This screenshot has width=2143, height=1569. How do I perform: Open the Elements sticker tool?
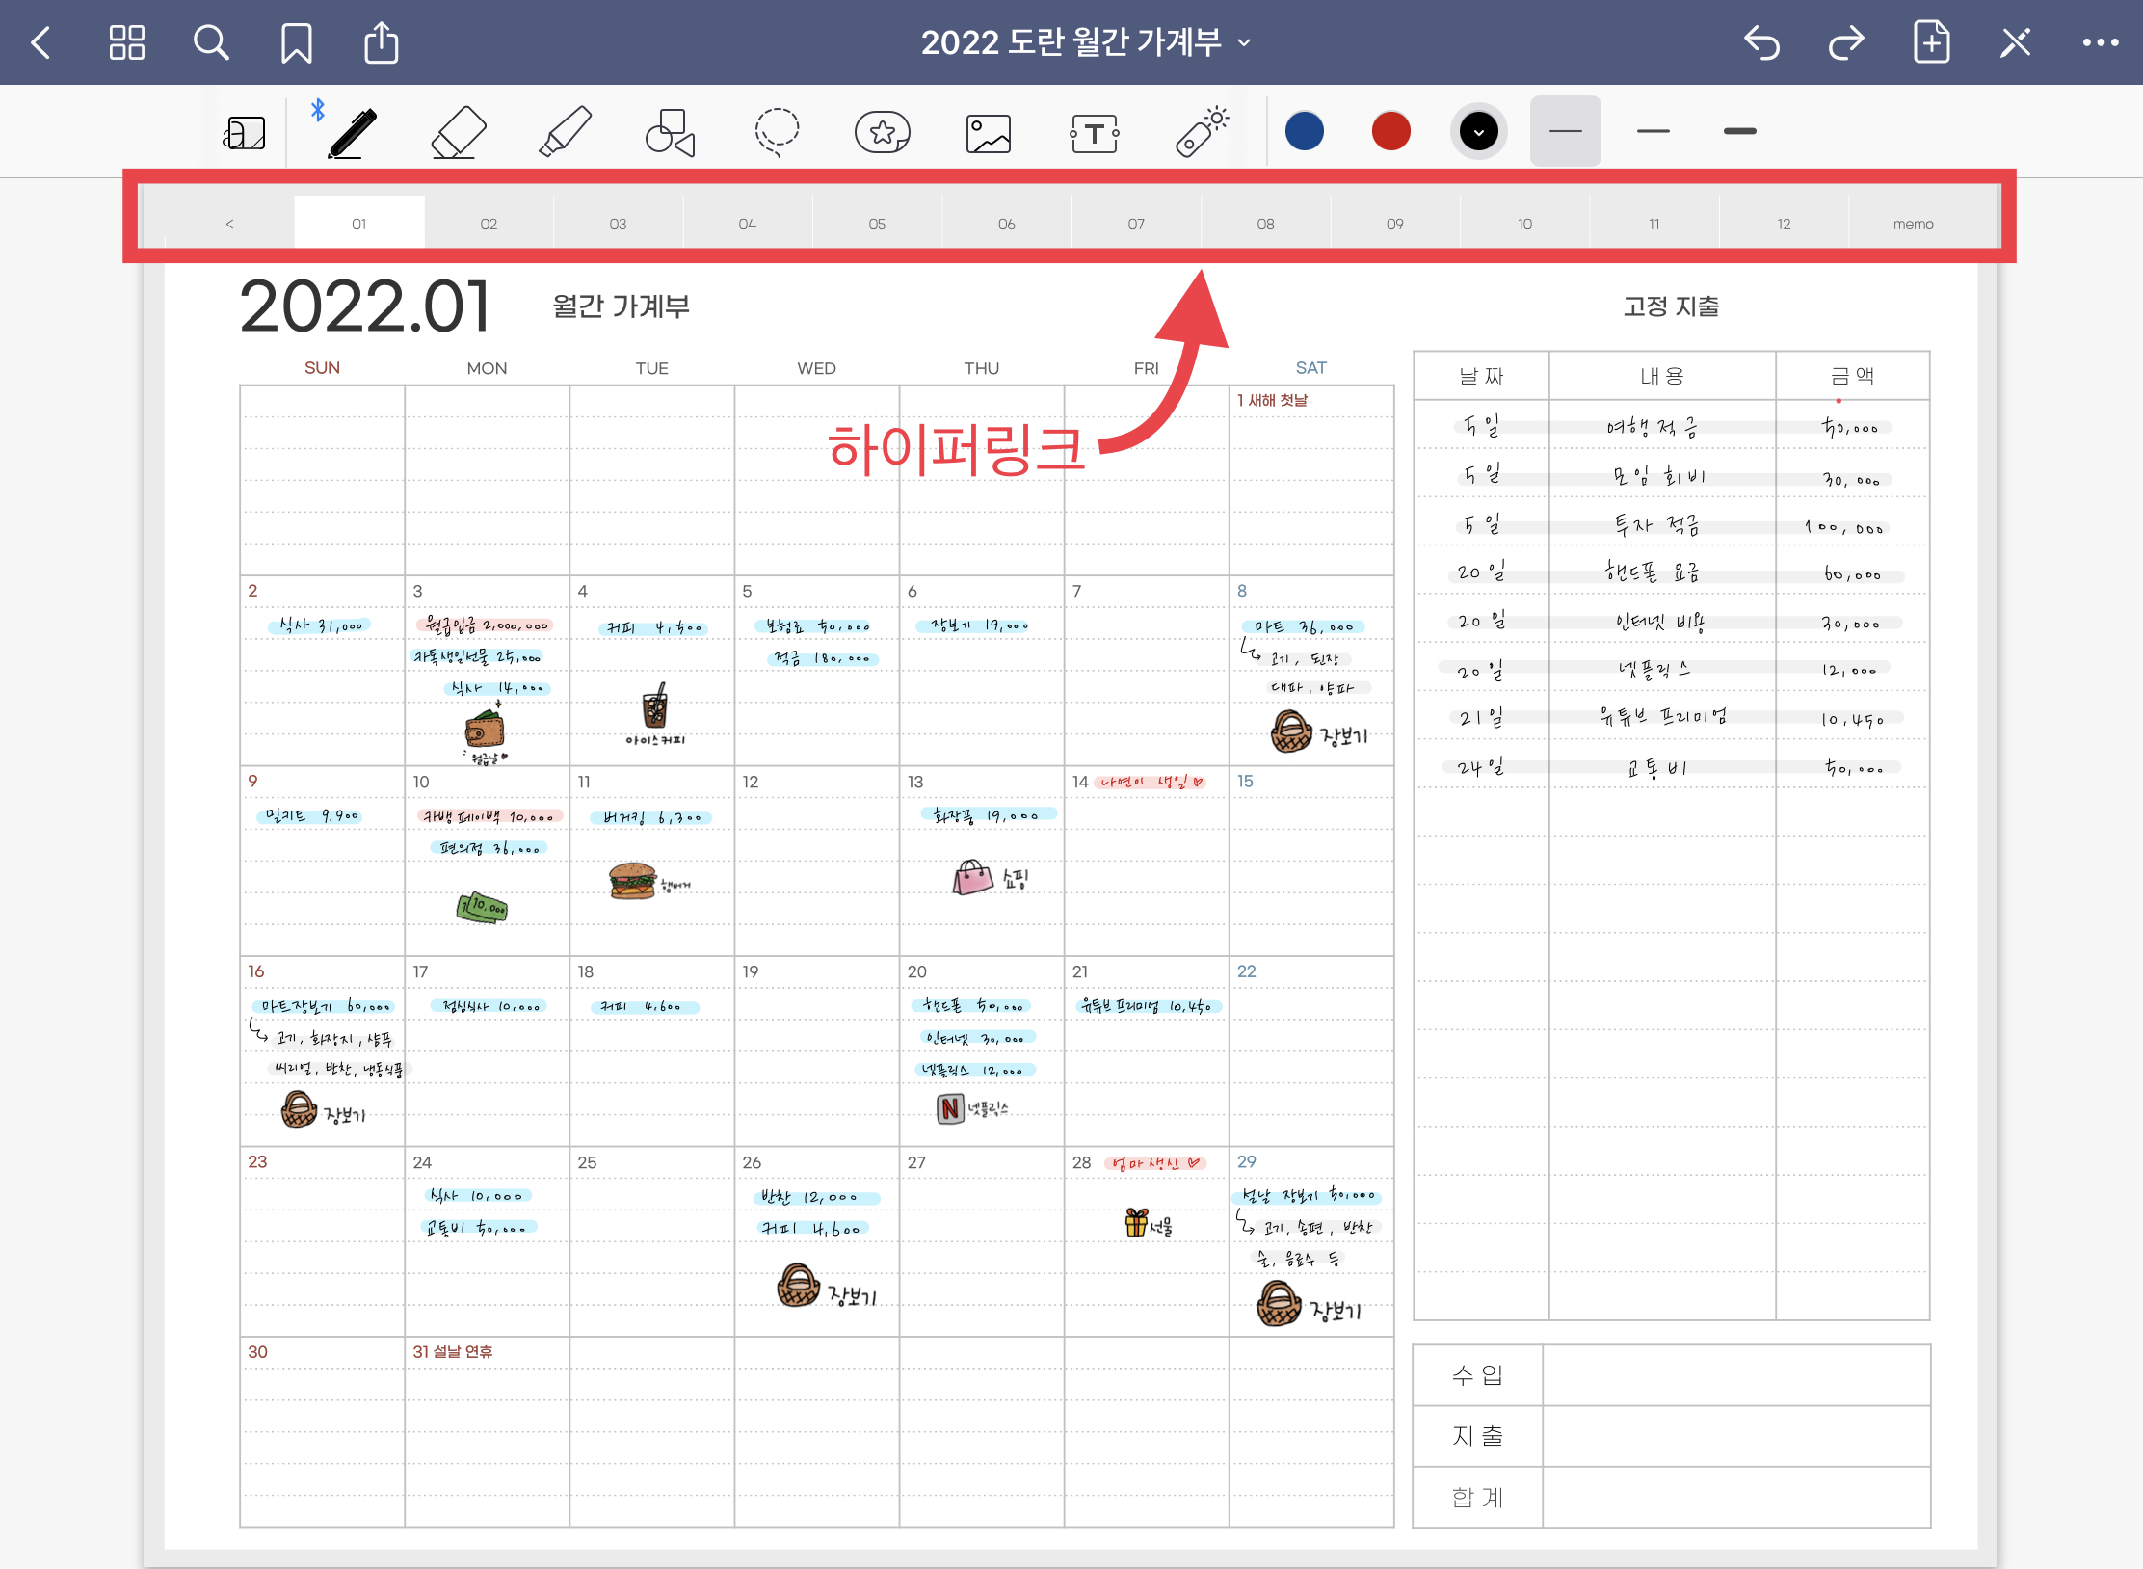(882, 132)
